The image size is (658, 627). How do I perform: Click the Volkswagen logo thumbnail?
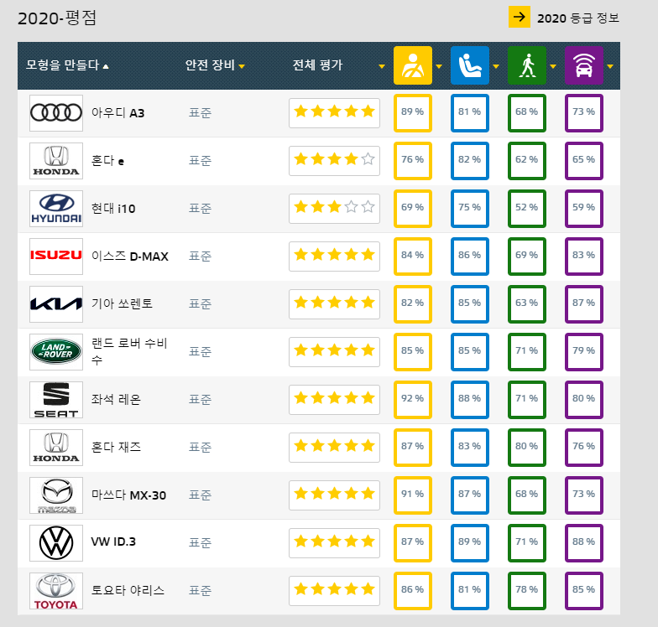(56, 543)
